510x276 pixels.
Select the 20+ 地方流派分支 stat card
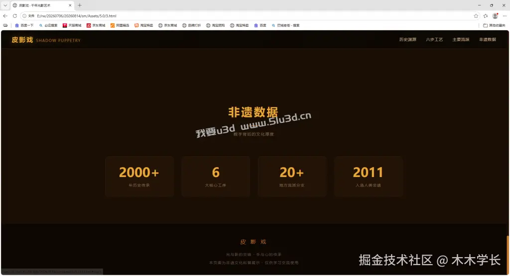click(292, 177)
